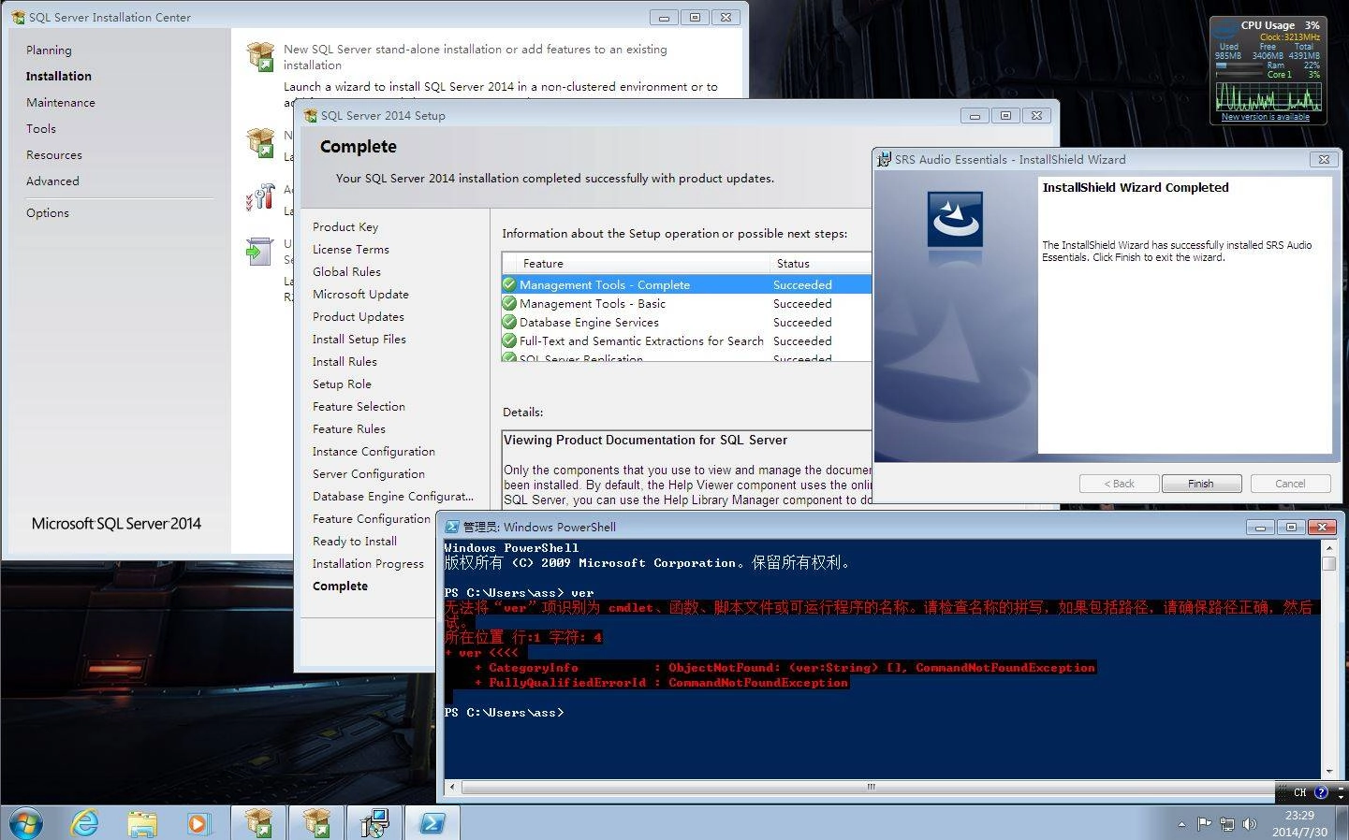Click green check icon for Database Engine Services
The width and height of the screenshot is (1349, 840).
(x=509, y=322)
